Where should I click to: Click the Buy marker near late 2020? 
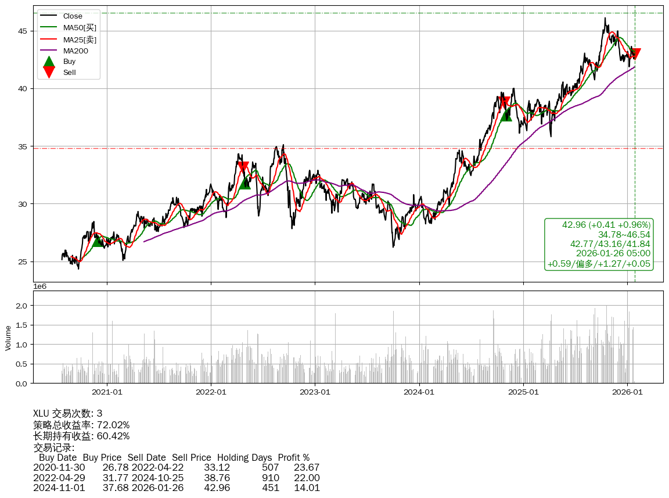pyautogui.click(x=98, y=241)
